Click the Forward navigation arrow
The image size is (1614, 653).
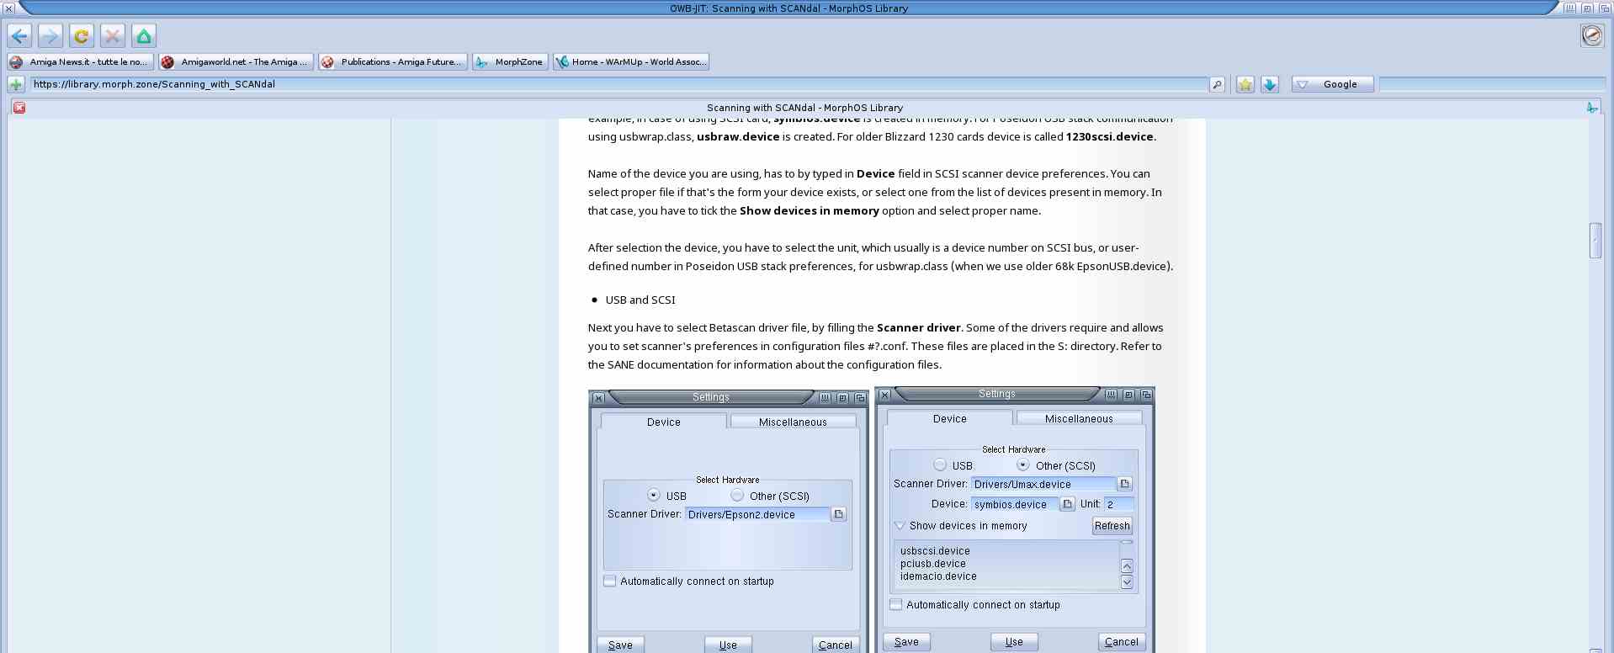click(x=50, y=36)
